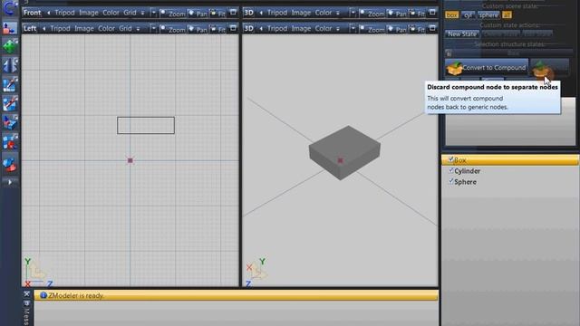
Task: Maximize the Front viewport with square icon
Action: tap(233, 13)
